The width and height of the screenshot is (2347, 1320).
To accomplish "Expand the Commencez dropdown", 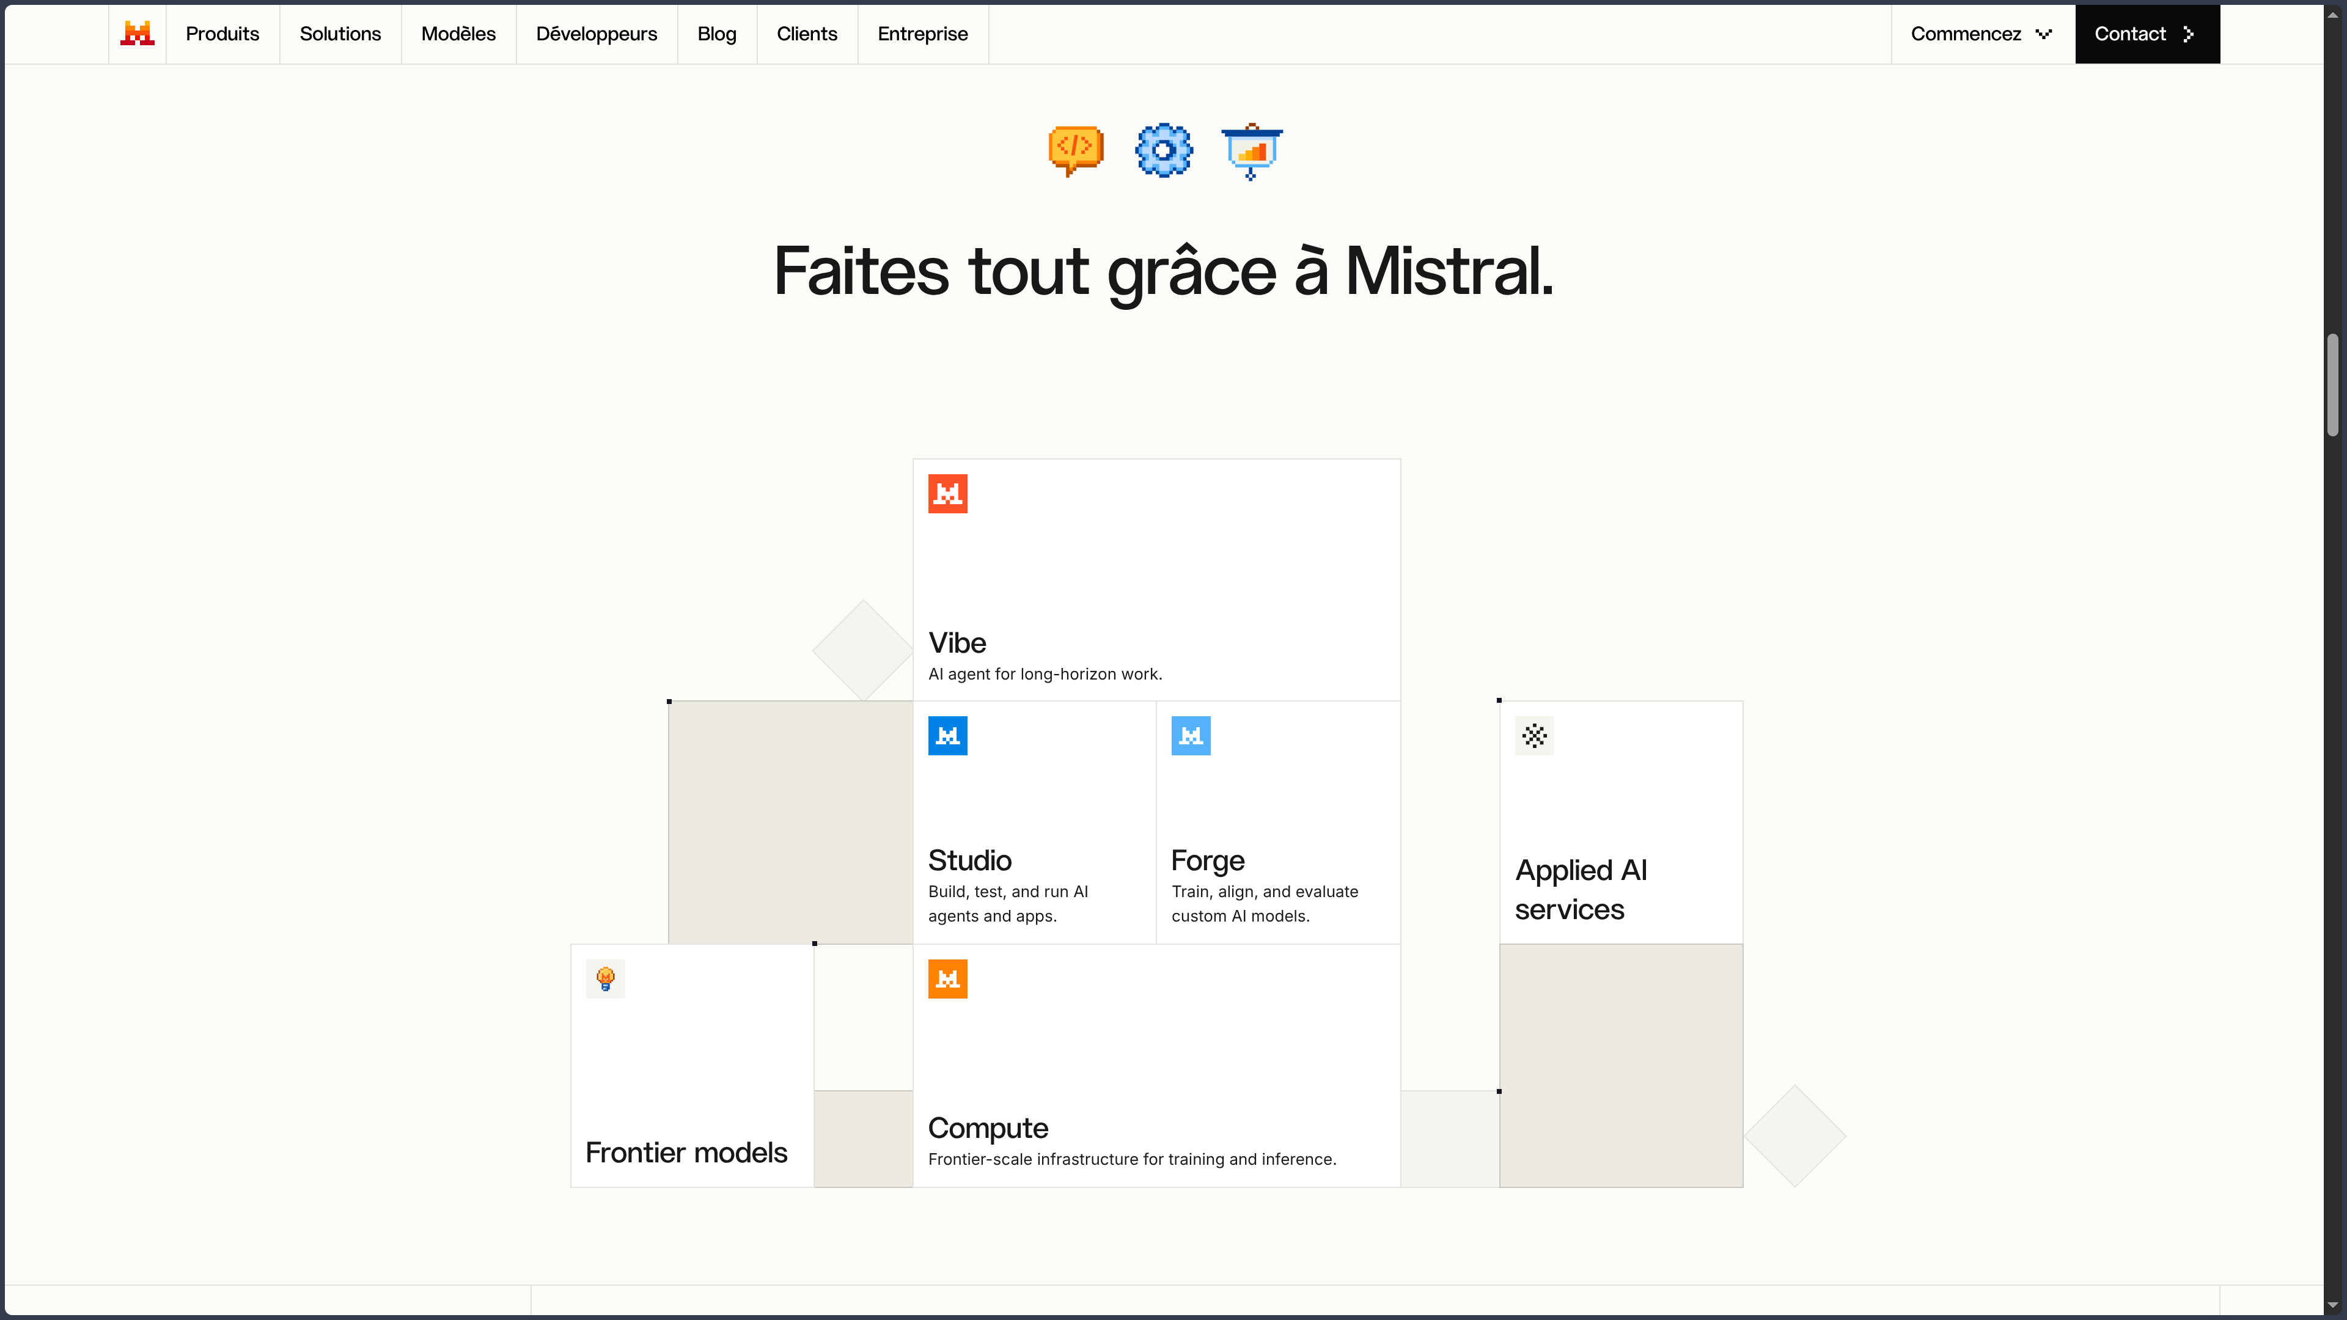I will [x=1983, y=34].
